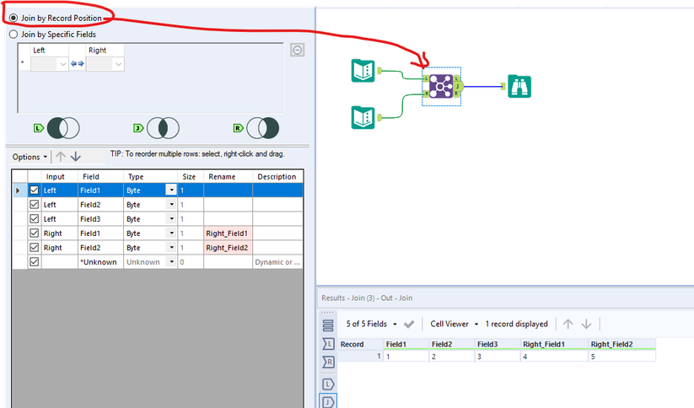Open Type dropdown for Left Field3
This screenshot has width=694, height=408.
[171, 218]
